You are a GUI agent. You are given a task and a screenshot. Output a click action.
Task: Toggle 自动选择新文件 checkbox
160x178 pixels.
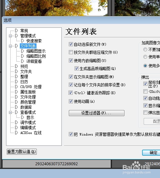[x=71, y=44]
